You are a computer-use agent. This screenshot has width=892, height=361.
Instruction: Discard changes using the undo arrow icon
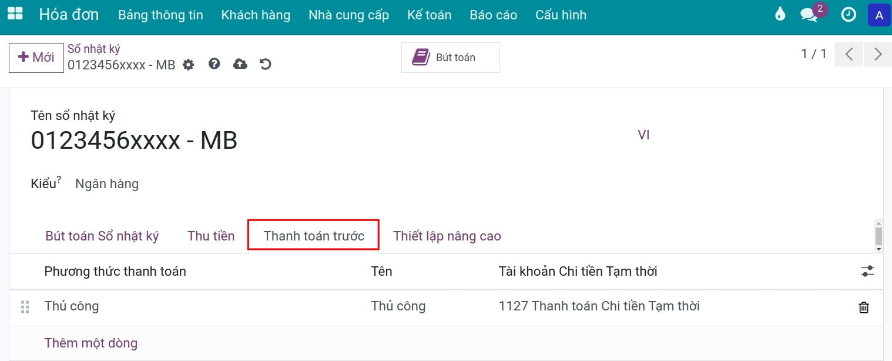click(266, 64)
